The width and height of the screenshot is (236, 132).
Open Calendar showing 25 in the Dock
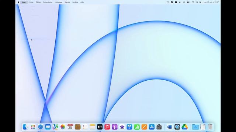(70, 127)
